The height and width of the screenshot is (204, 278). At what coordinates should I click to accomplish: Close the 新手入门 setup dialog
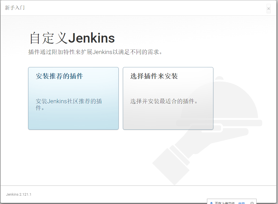269,9
